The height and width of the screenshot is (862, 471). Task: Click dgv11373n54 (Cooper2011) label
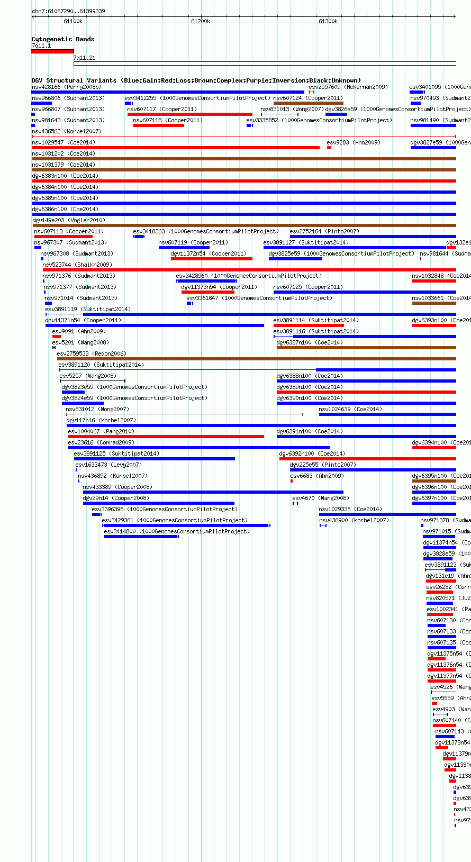coord(219,287)
